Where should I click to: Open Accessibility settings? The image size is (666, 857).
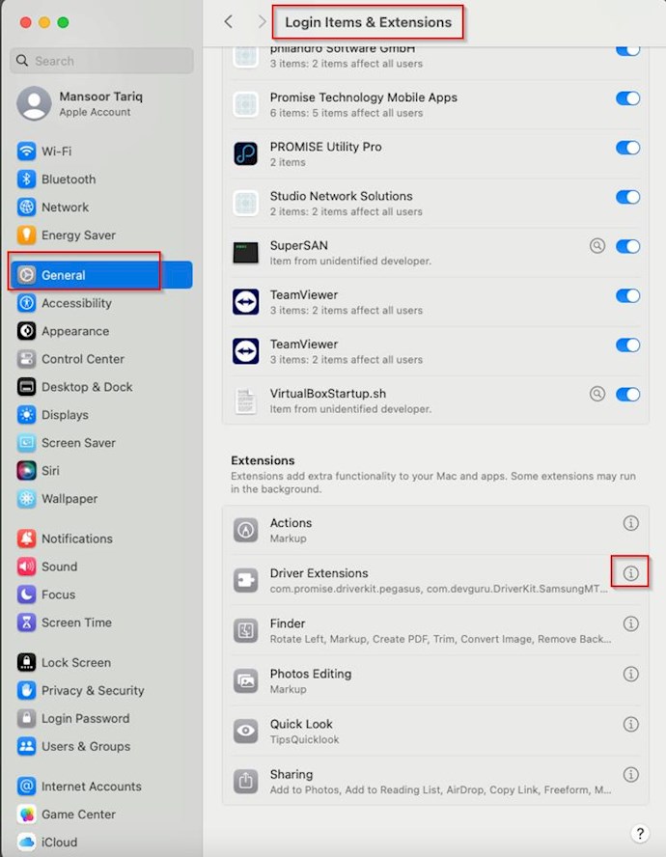click(64, 303)
